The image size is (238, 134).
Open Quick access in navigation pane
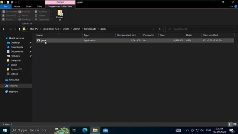coord(16,38)
